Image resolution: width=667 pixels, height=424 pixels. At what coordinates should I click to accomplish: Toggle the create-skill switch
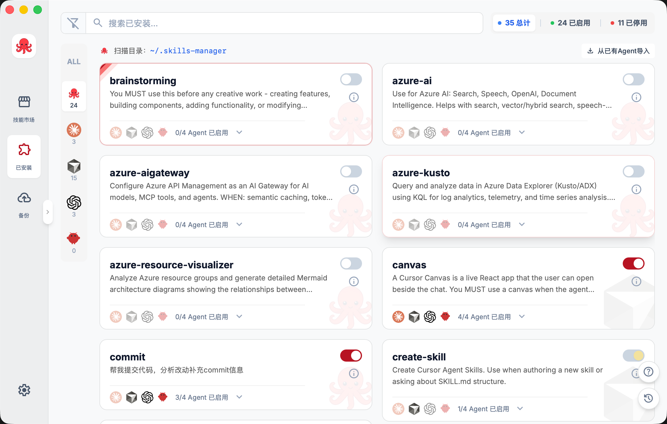[634, 356]
